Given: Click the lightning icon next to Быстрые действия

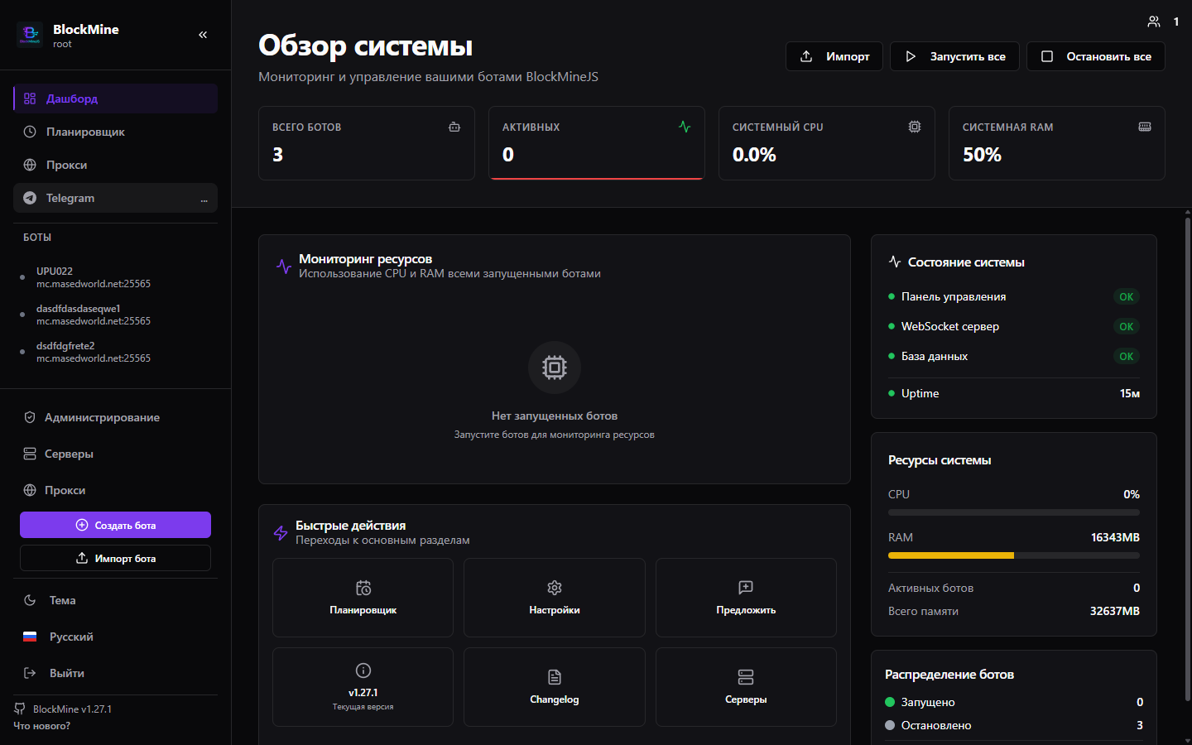Looking at the screenshot, I should pos(281,533).
